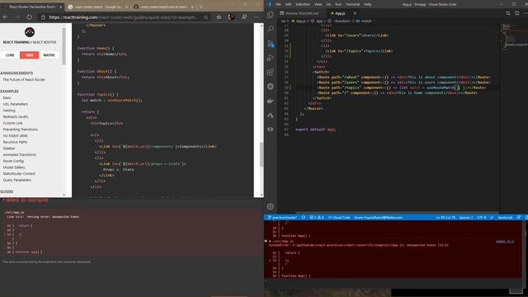Click the browser address bar URL

(123, 17)
